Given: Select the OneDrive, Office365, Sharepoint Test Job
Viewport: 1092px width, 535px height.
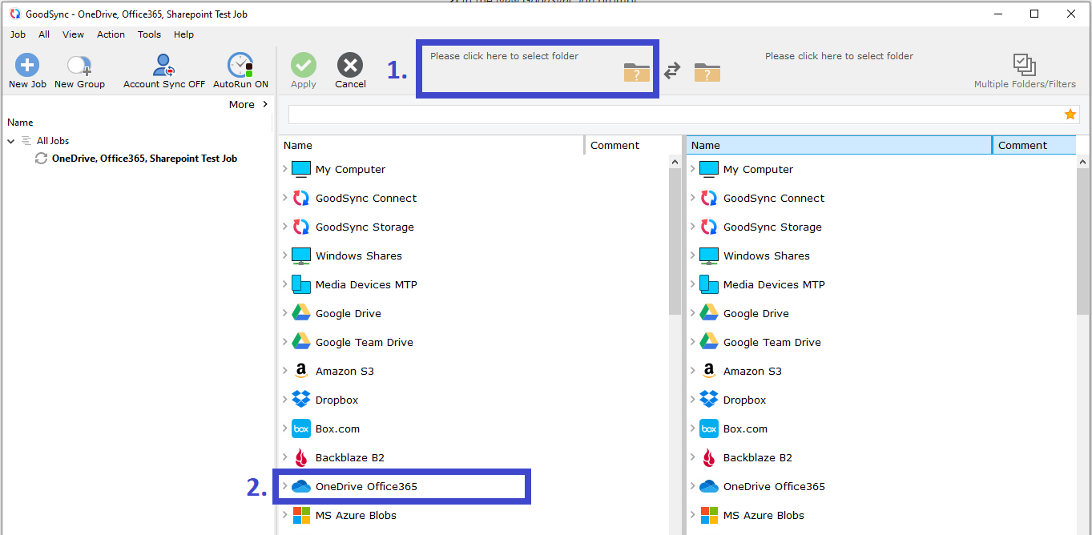Looking at the screenshot, I should click(x=144, y=159).
